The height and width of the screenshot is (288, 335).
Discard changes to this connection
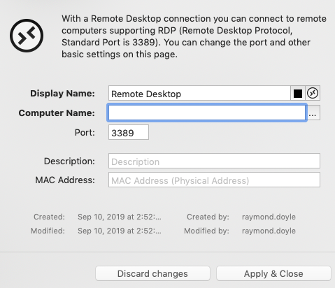pyautogui.click(x=152, y=273)
